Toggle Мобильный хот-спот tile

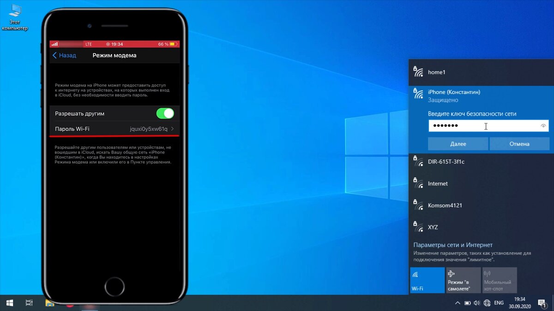tap(500, 280)
